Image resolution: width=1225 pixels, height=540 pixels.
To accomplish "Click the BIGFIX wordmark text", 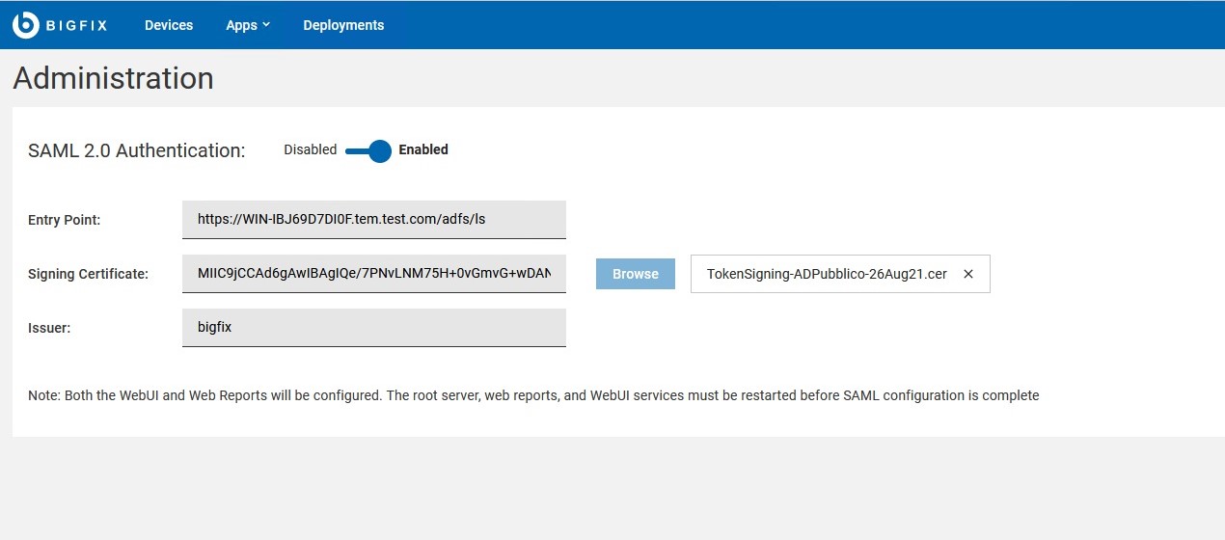I will (x=77, y=26).
